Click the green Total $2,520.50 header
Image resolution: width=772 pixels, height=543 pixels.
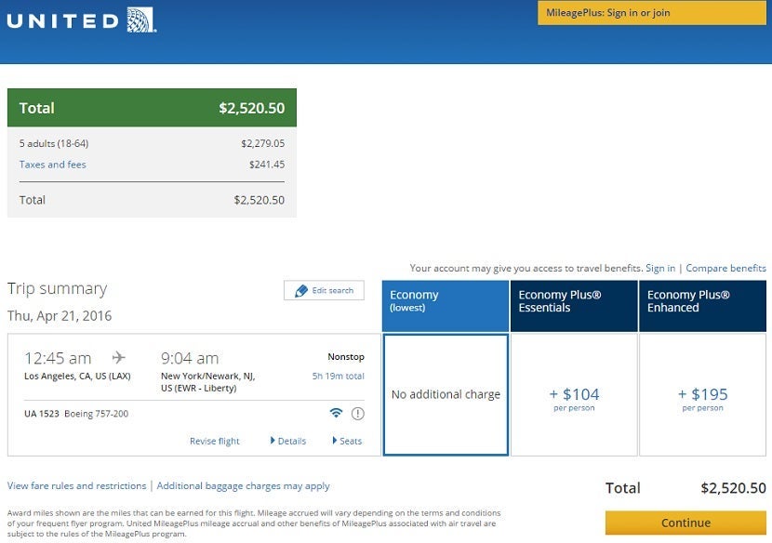point(152,108)
